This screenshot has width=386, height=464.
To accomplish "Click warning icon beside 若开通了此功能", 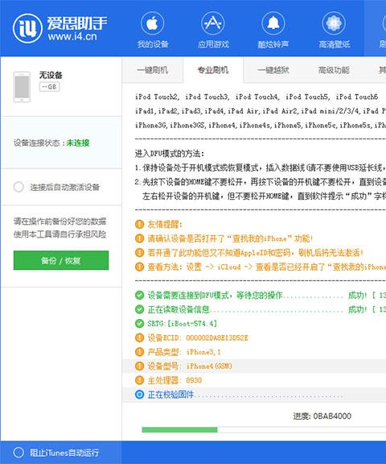I will coord(139,252).
